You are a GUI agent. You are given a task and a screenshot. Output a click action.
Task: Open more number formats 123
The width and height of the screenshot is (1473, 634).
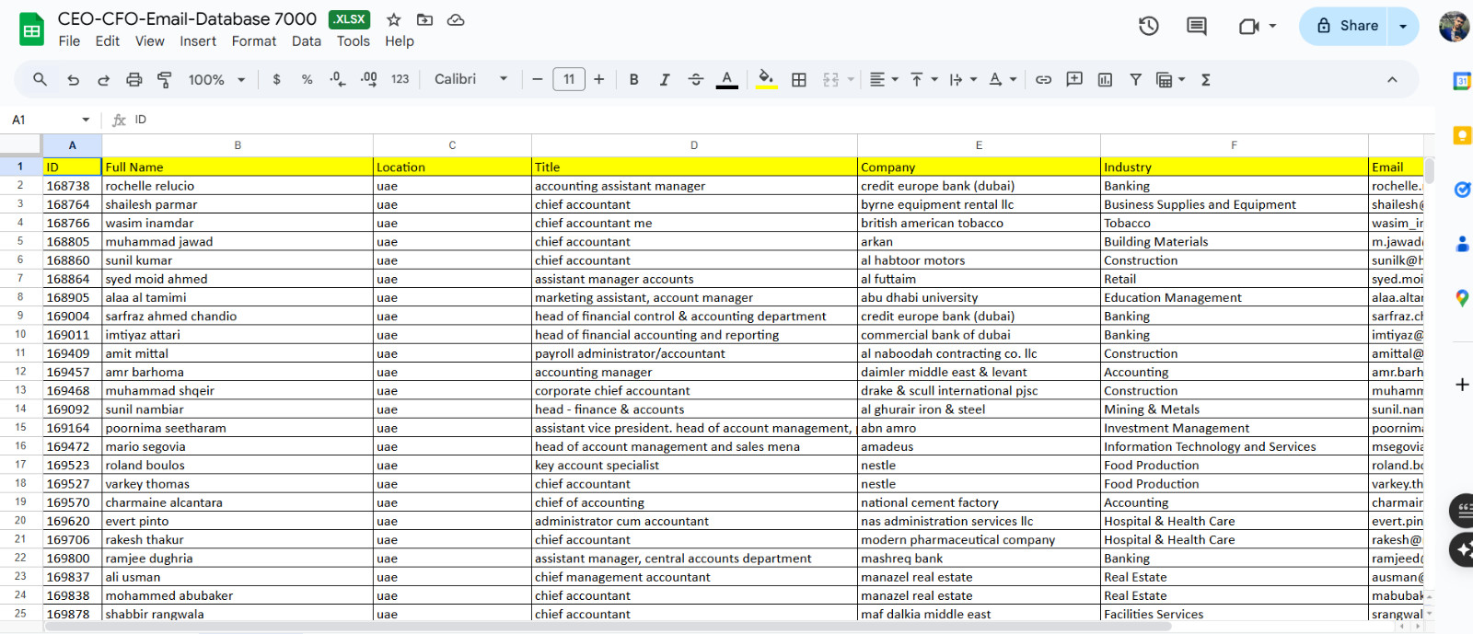tap(400, 80)
